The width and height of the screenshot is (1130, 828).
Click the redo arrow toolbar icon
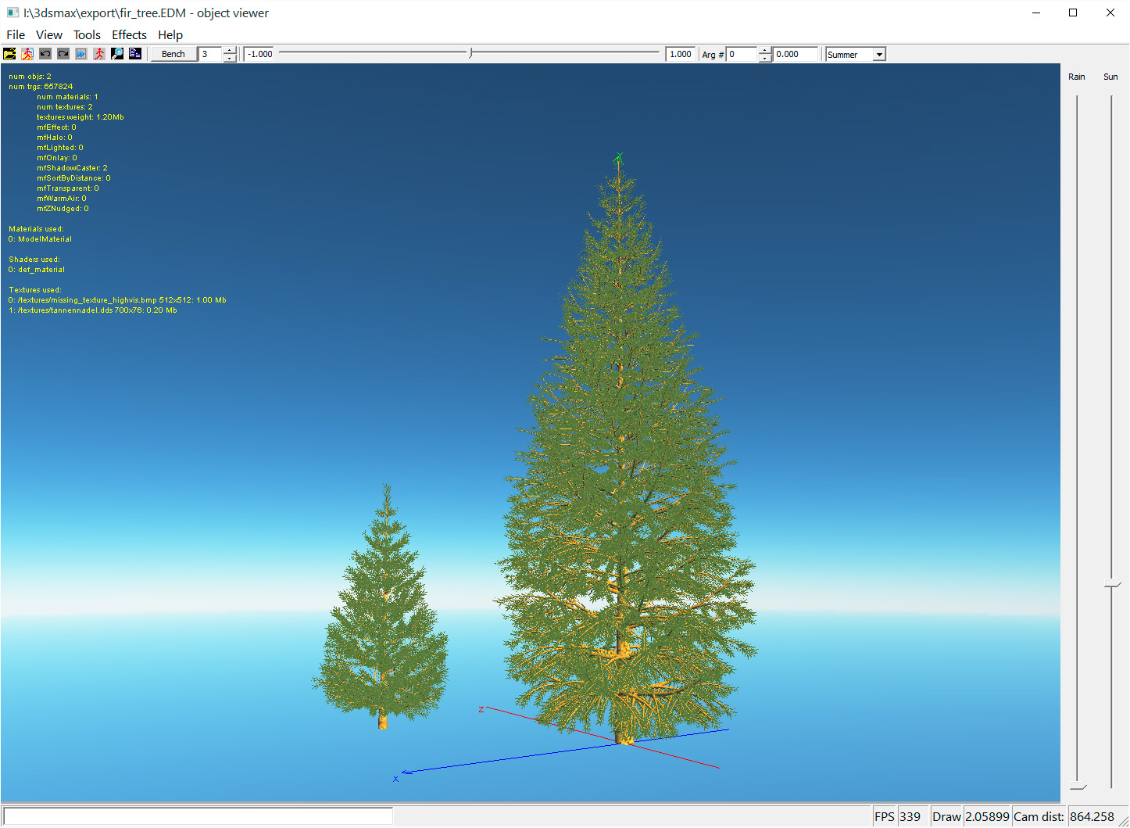(63, 54)
